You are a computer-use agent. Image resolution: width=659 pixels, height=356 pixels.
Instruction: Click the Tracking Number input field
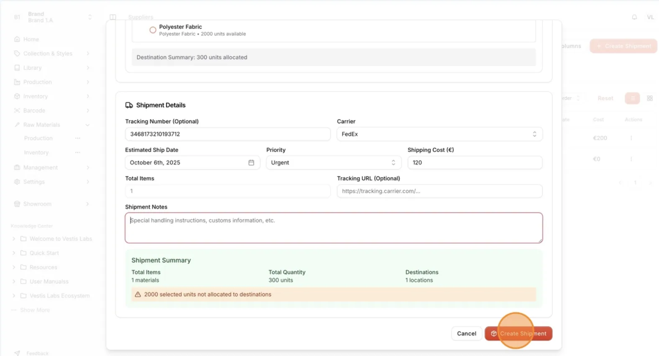pos(227,134)
